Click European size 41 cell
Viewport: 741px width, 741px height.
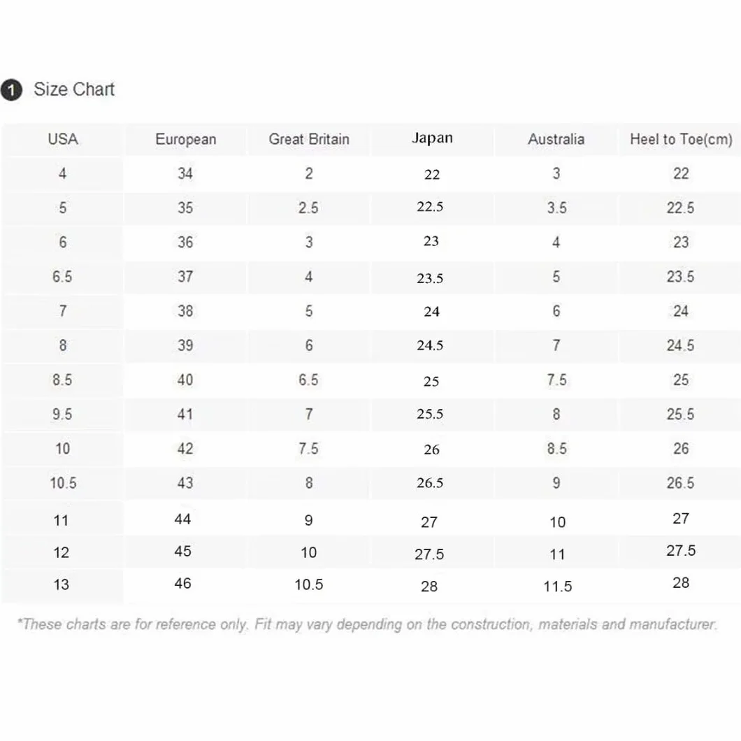click(x=185, y=415)
